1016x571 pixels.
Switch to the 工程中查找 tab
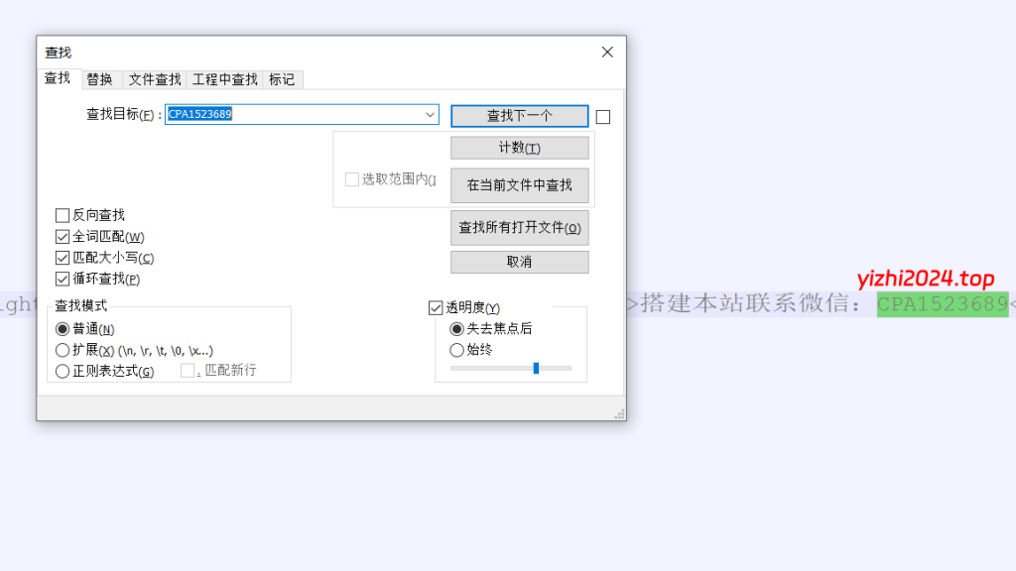pos(223,79)
